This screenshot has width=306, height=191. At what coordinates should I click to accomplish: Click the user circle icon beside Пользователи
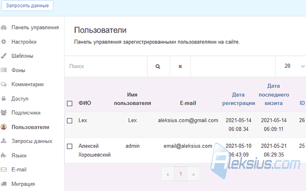click(x=3, y=127)
